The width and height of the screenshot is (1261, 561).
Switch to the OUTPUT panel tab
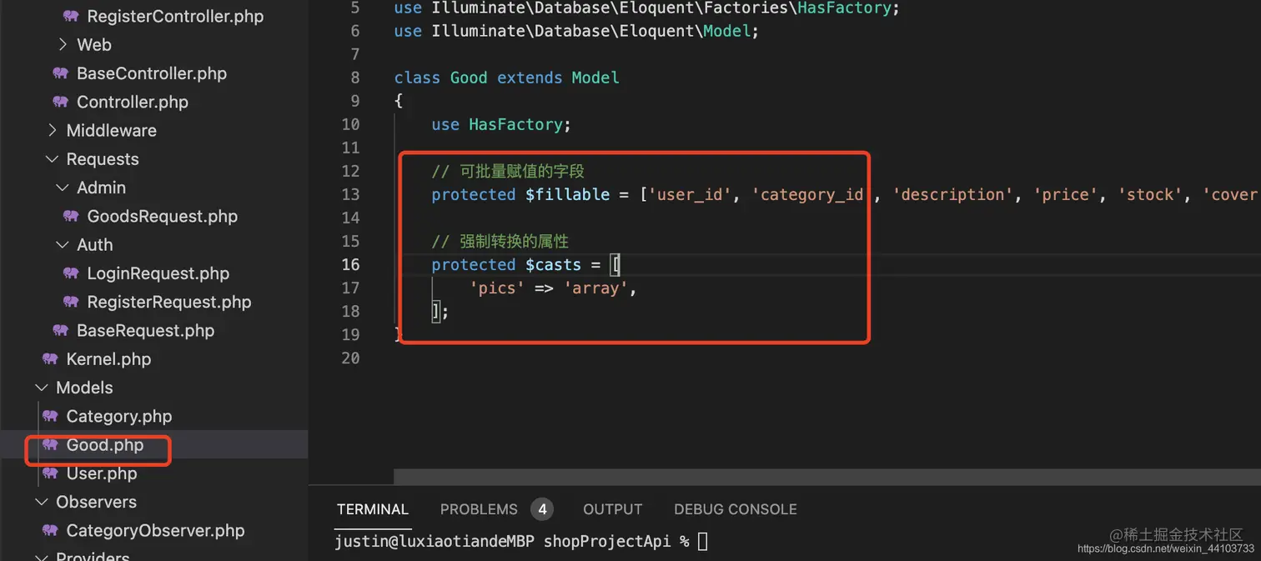point(612,509)
